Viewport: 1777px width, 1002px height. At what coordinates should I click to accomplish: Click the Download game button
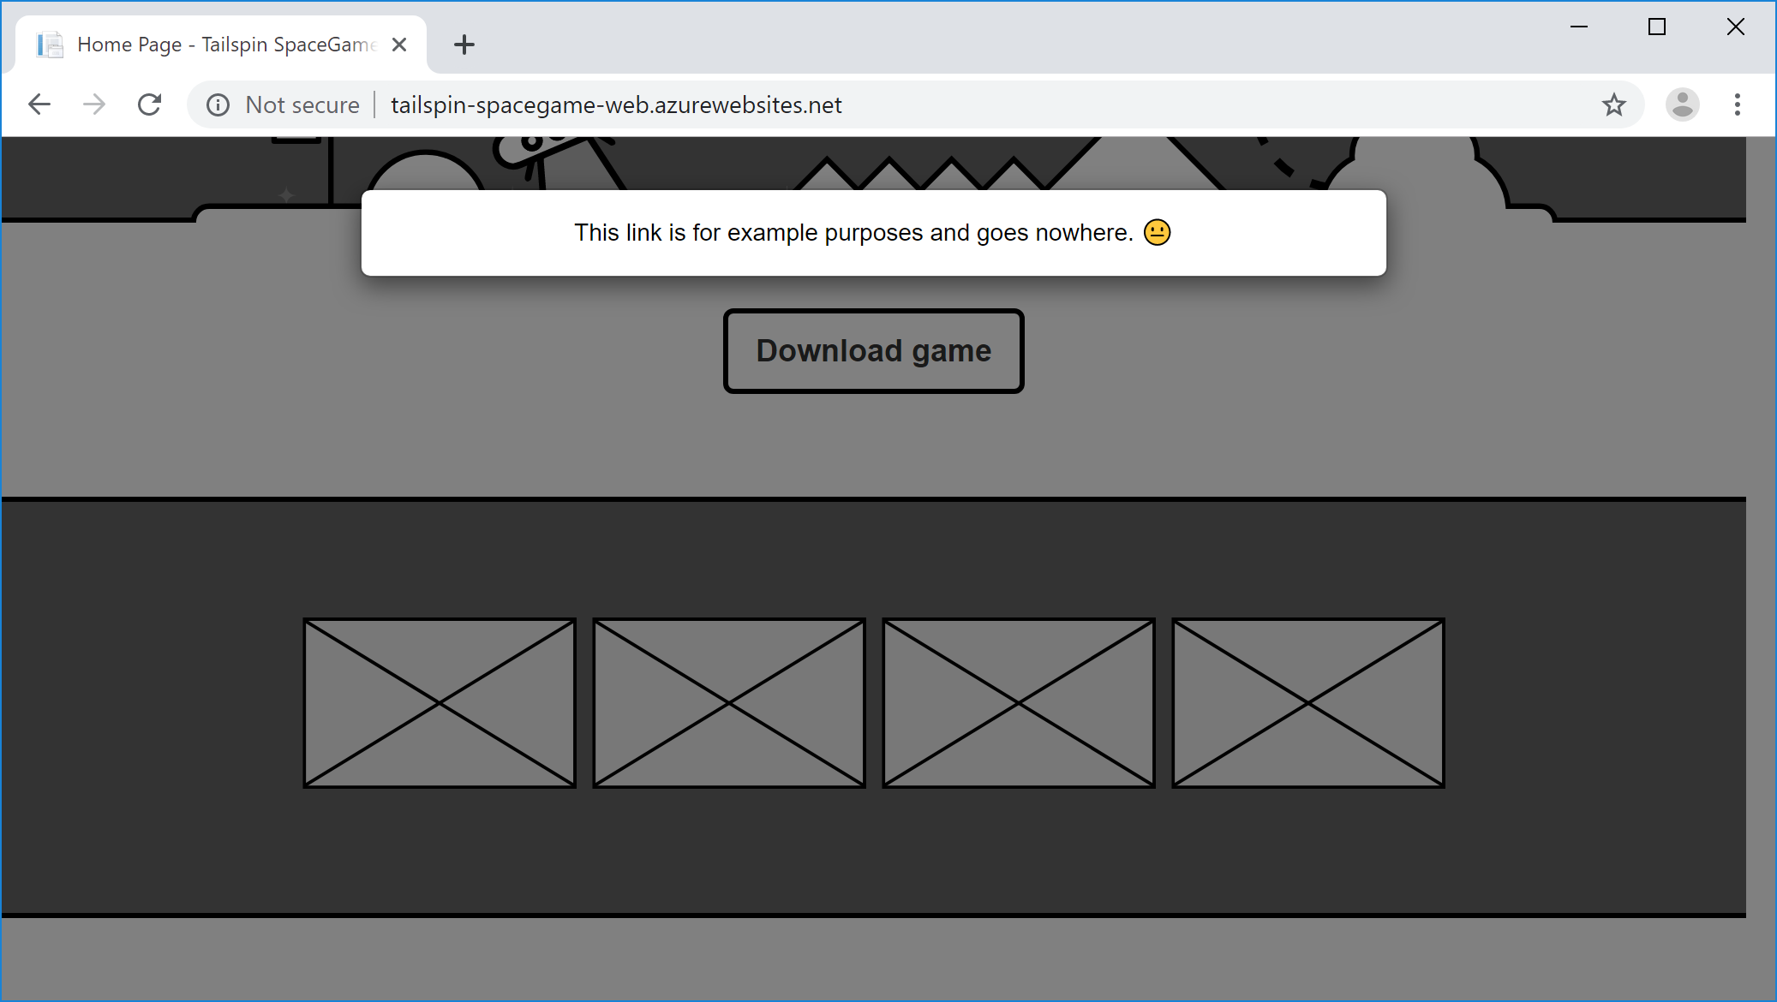pos(872,351)
